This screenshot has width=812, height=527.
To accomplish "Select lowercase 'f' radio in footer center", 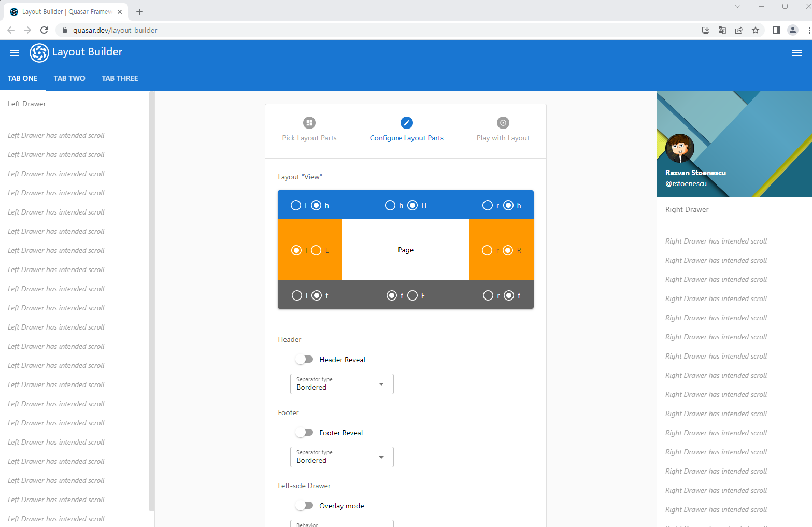I will pos(392,295).
